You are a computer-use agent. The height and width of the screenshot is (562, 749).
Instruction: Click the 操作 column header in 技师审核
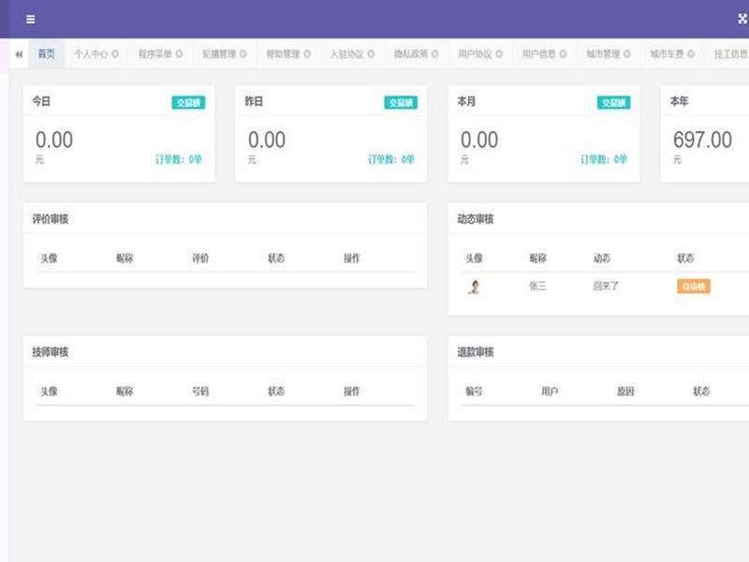[x=352, y=392]
